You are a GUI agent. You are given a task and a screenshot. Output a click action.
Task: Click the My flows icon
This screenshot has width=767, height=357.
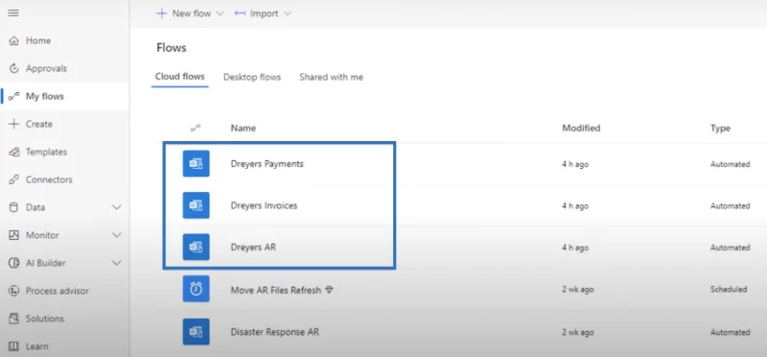tap(14, 97)
